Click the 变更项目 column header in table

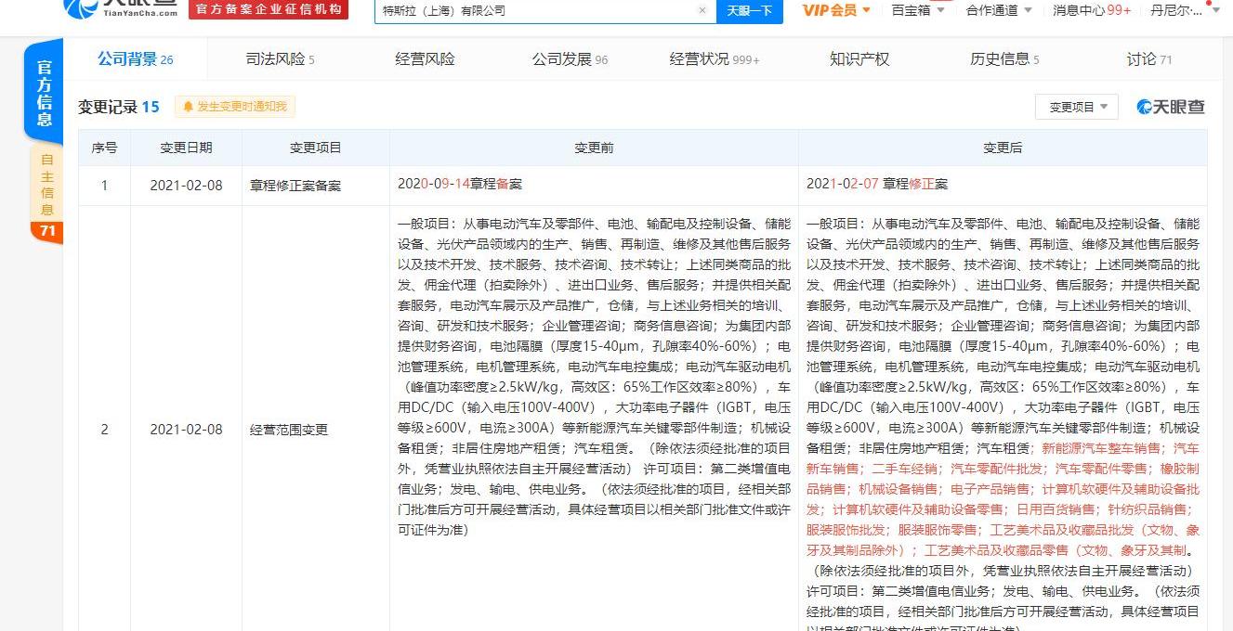tap(316, 148)
